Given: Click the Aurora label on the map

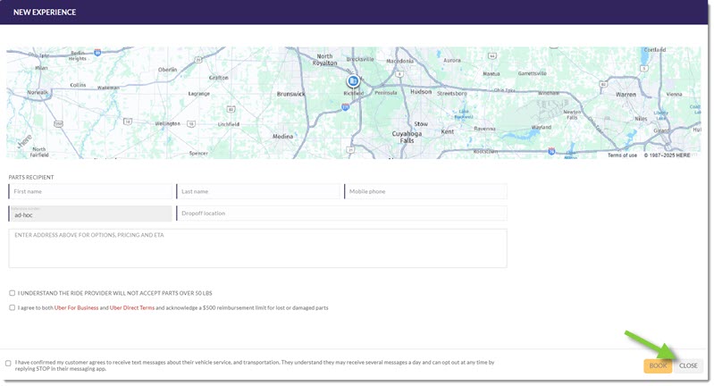Looking at the screenshot, I should [x=452, y=60].
